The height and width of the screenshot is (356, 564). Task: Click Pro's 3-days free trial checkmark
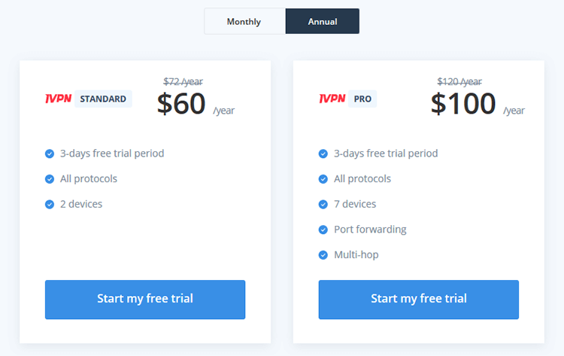tap(323, 154)
